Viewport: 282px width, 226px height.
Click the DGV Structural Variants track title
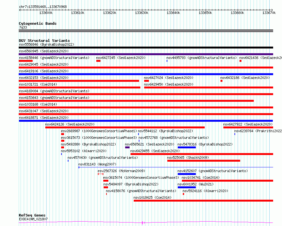(x=44, y=41)
